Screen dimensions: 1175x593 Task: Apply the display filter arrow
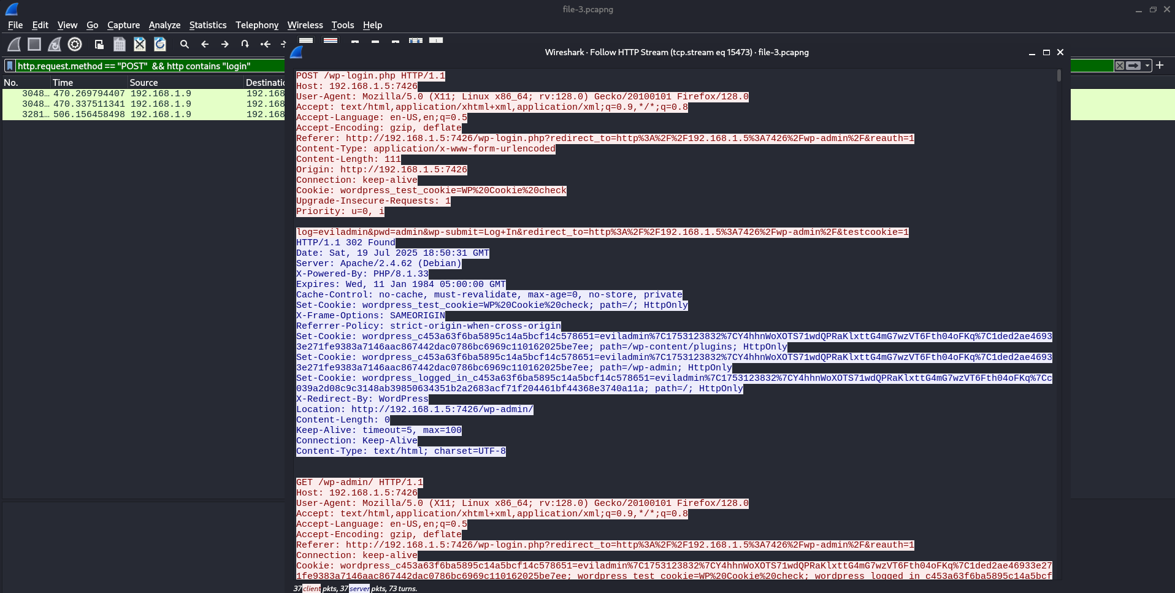[x=1133, y=66]
